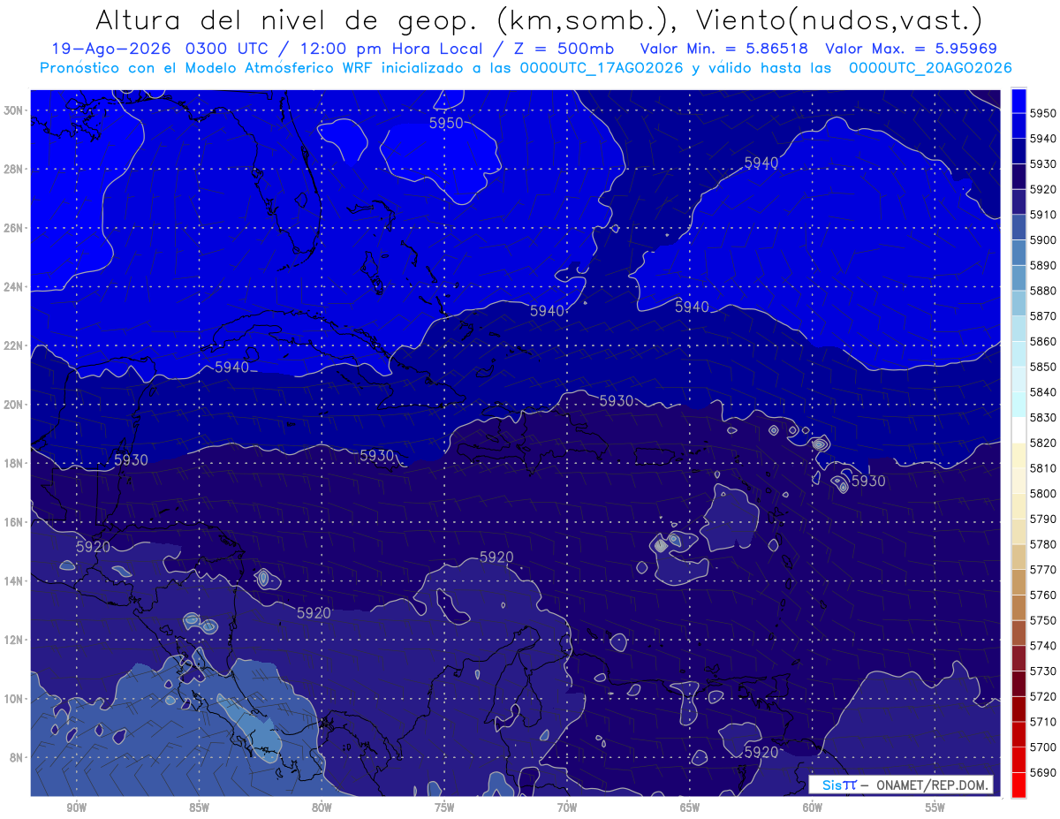Click the colorbar tick label 5800

pos(1043,494)
